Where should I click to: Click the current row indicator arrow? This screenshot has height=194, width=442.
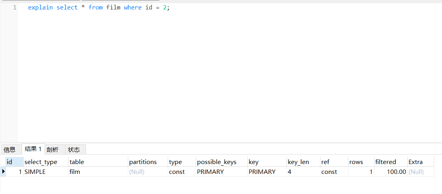3,172
